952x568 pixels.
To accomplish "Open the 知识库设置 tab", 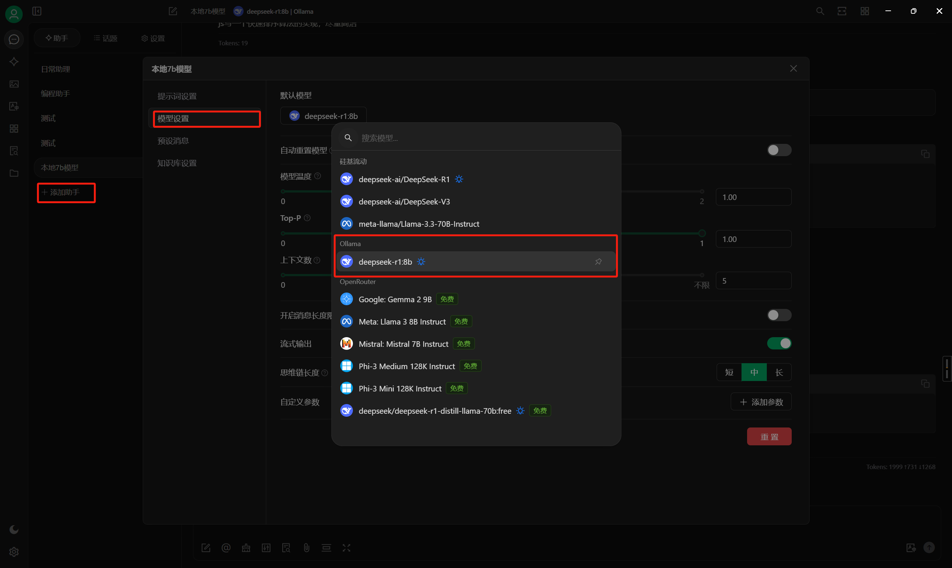I will 177,163.
